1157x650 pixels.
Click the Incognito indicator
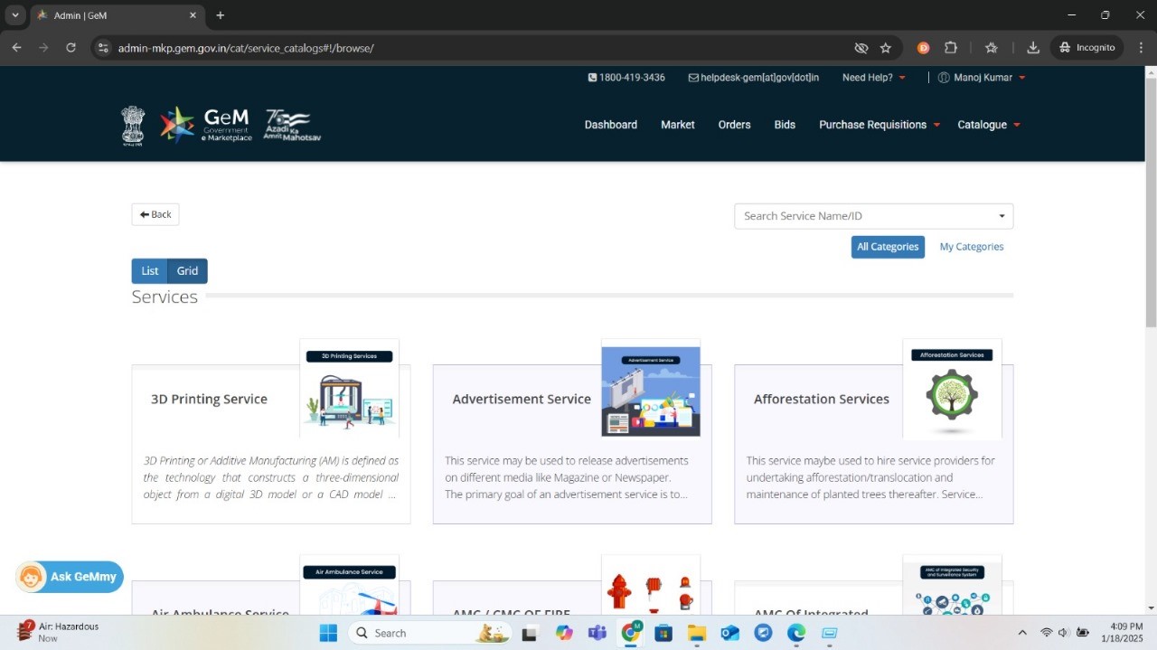tap(1087, 48)
